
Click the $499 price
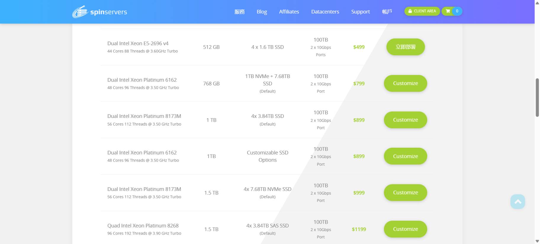click(359, 47)
